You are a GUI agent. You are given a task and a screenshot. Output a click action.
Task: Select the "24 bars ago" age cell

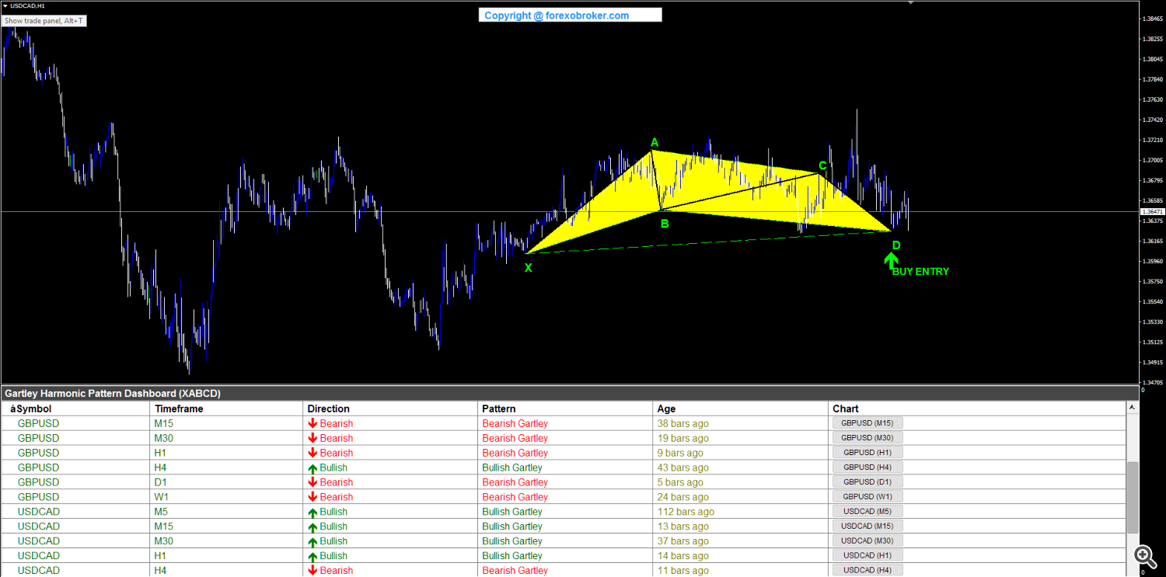[683, 497]
